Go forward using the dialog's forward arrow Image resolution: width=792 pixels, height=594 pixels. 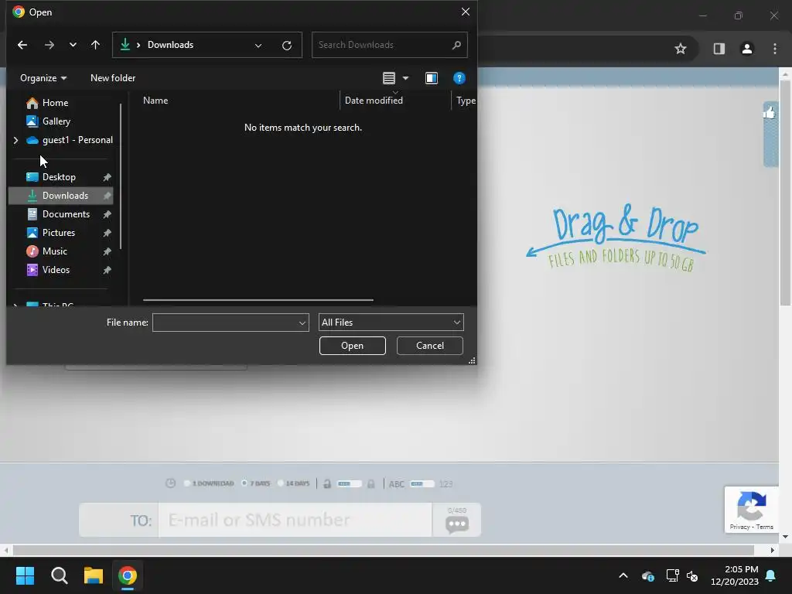(x=49, y=45)
